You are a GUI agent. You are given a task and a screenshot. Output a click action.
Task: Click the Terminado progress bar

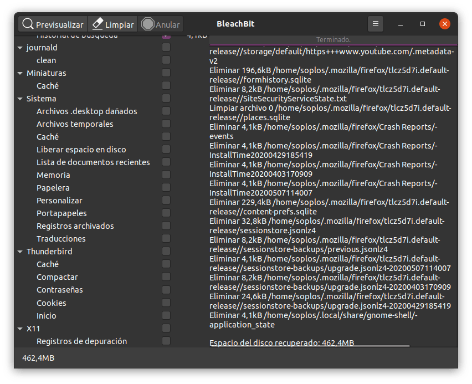[334, 40]
